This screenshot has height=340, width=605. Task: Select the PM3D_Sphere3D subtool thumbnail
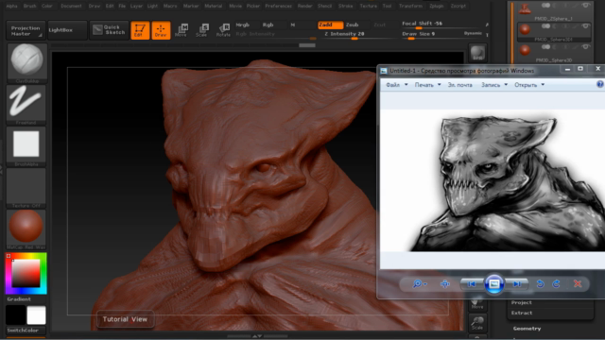(x=525, y=50)
